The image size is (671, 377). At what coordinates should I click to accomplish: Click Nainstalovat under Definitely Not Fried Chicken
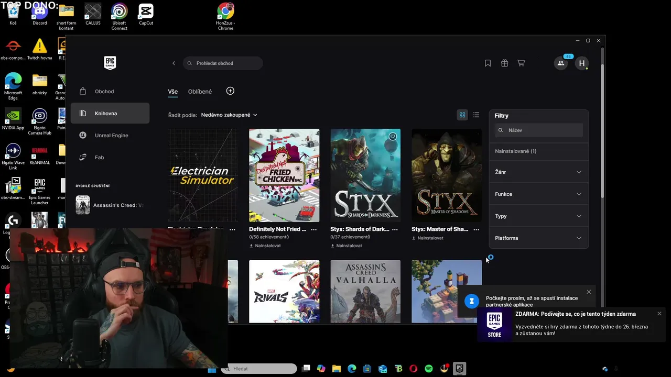point(265,246)
